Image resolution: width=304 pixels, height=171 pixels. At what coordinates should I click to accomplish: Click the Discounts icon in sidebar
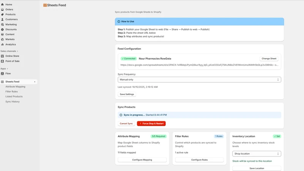click(x=2, y=30)
